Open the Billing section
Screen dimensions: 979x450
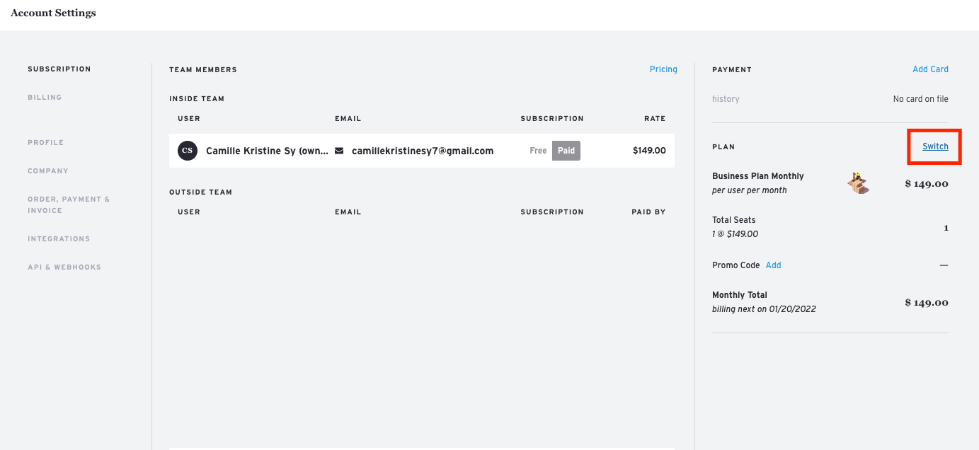(45, 97)
